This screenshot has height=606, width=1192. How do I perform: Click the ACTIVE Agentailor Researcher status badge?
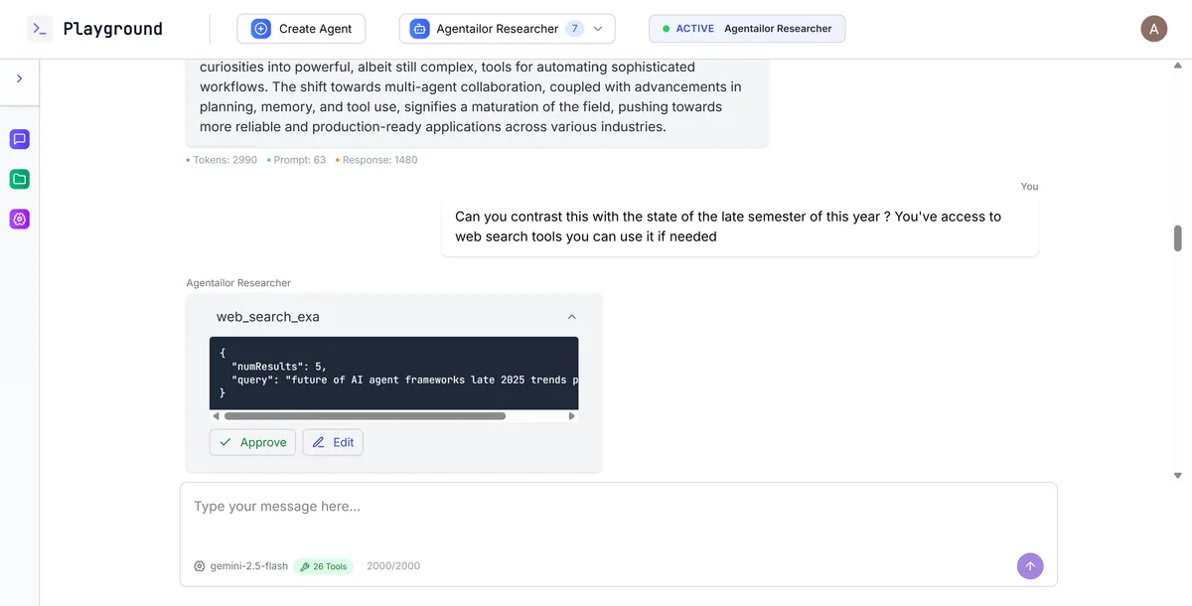[x=747, y=29]
